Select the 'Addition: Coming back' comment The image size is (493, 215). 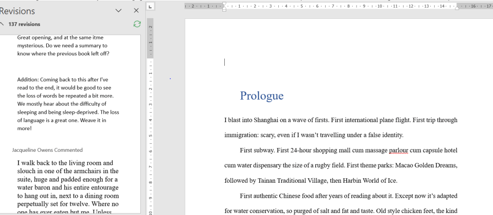[68, 104]
